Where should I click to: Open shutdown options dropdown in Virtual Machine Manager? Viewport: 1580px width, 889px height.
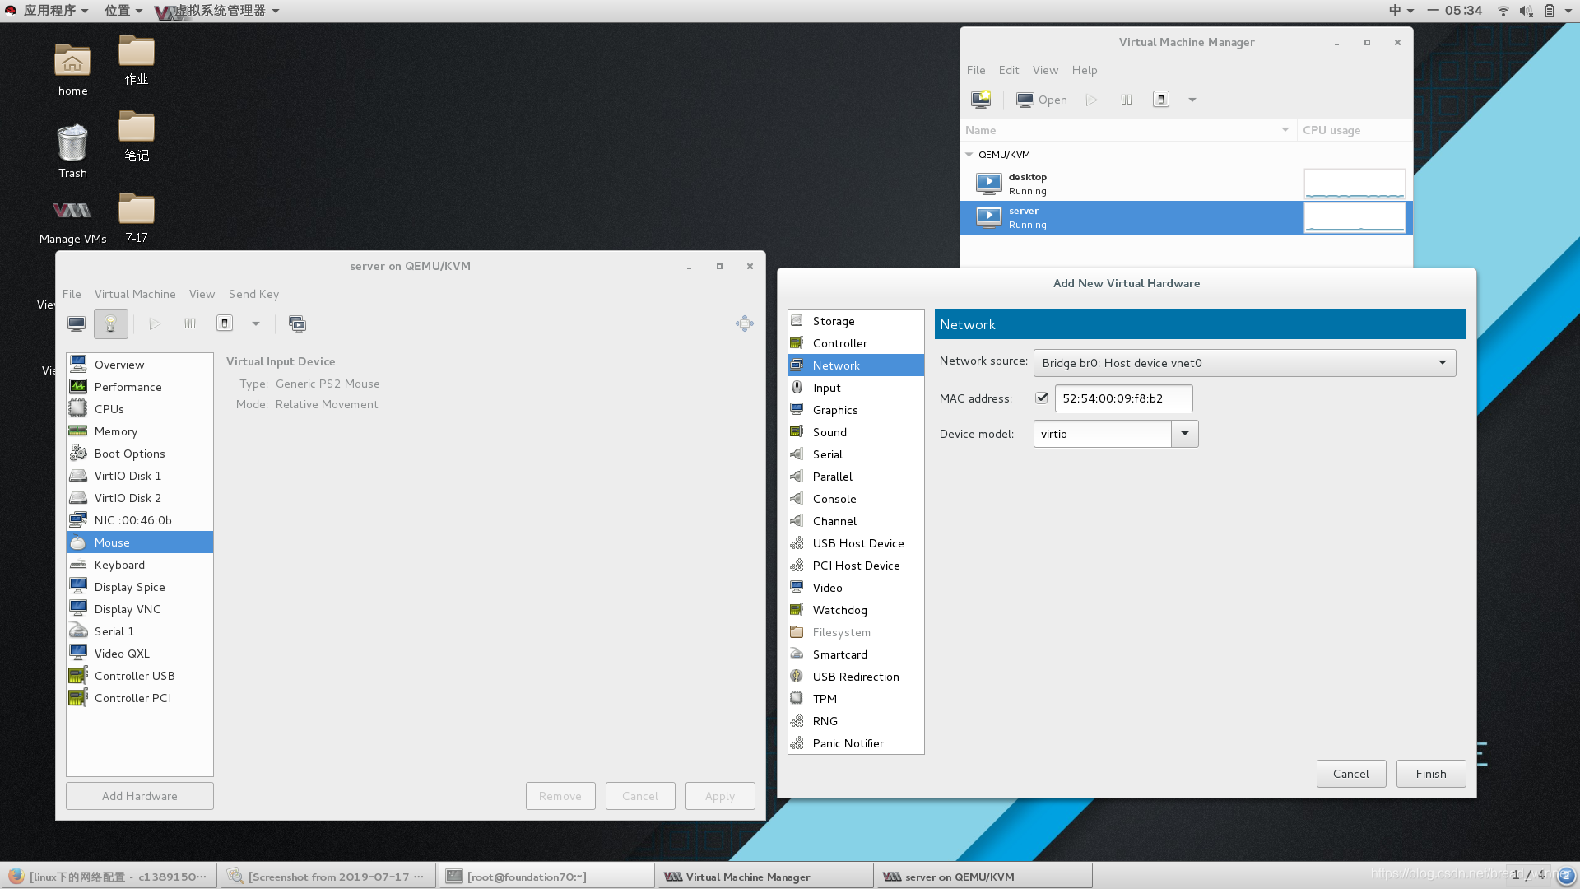click(x=1192, y=100)
